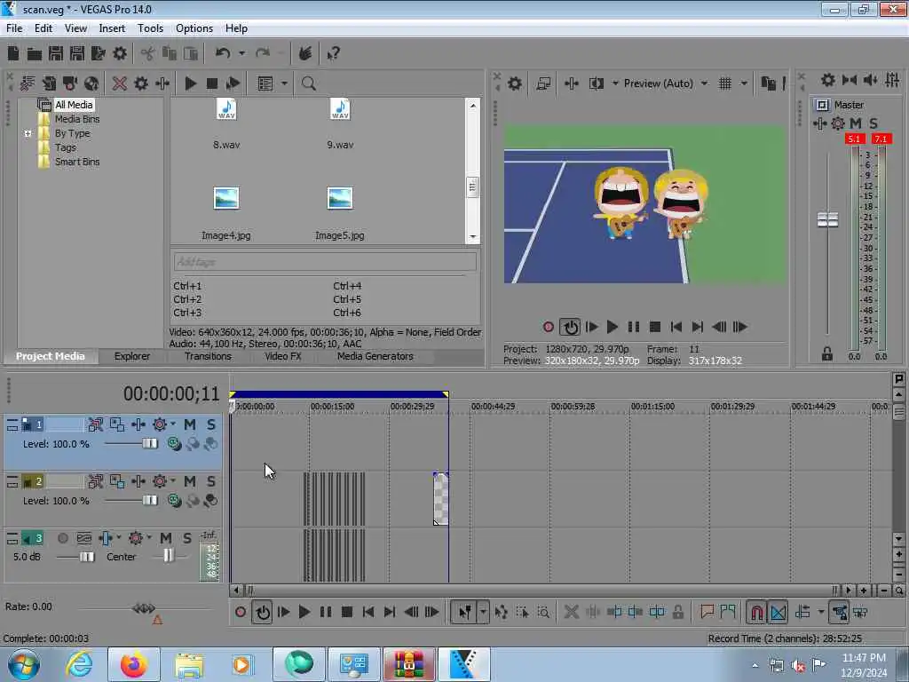This screenshot has width=909, height=682.
Task: Stop media preview in Project Media toolbar
Action: [211, 83]
